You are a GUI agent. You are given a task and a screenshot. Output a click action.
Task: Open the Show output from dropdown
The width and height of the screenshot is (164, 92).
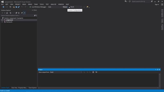[66, 72]
